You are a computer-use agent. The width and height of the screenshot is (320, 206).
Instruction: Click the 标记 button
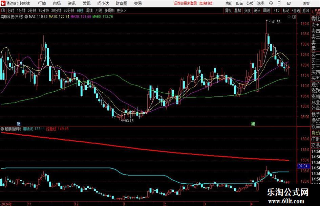coord(286,10)
